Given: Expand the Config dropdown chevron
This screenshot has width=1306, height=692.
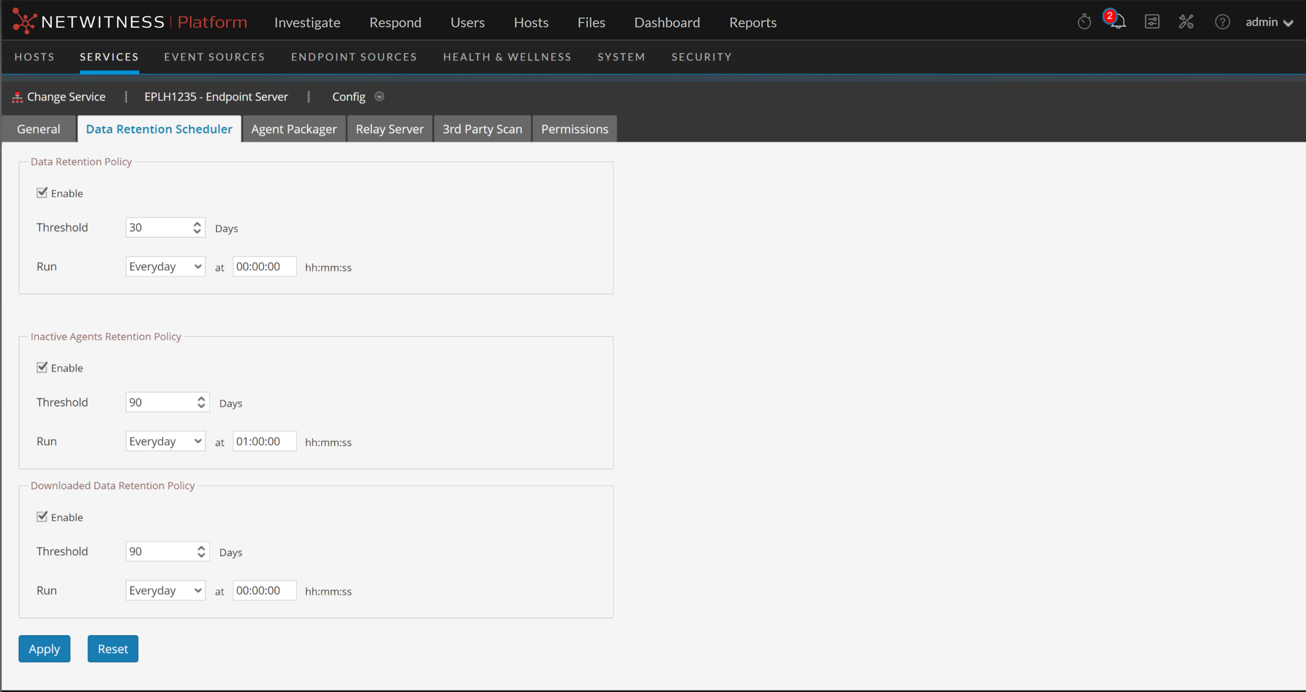Looking at the screenshot, I should [379, 96].
